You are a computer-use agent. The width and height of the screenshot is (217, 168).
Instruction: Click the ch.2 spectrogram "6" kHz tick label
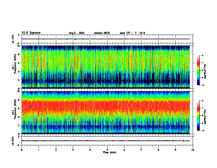(19, 108)
